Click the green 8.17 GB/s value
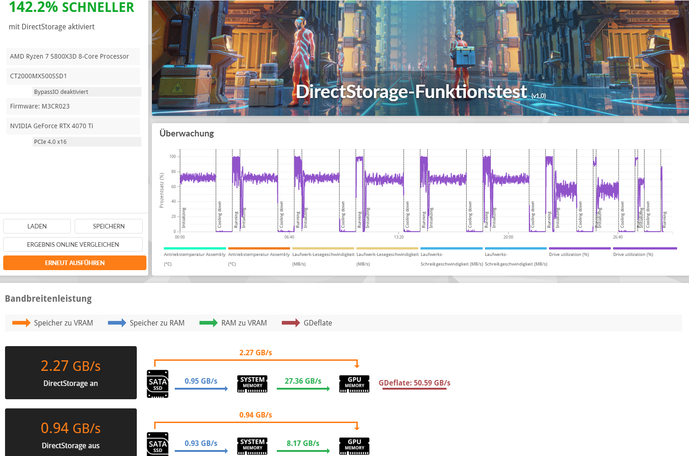The height and width of the screenshot is (456, 689). (x=303, y=443)
